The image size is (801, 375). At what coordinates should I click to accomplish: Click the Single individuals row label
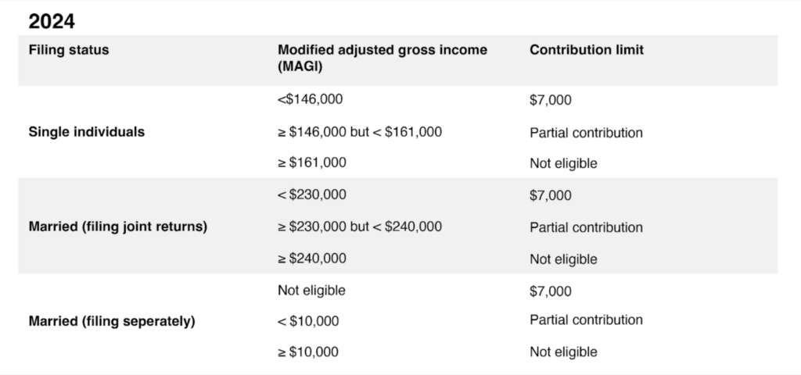86,132
